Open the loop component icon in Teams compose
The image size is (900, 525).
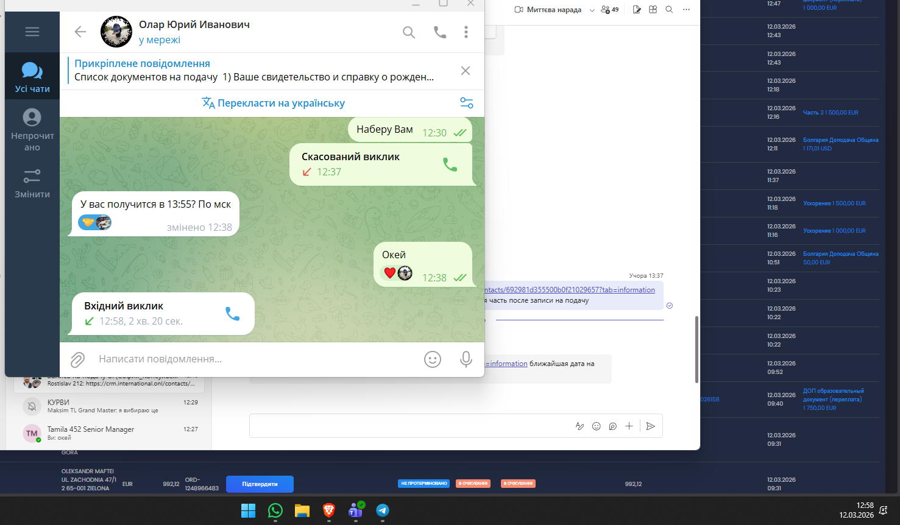613,426
